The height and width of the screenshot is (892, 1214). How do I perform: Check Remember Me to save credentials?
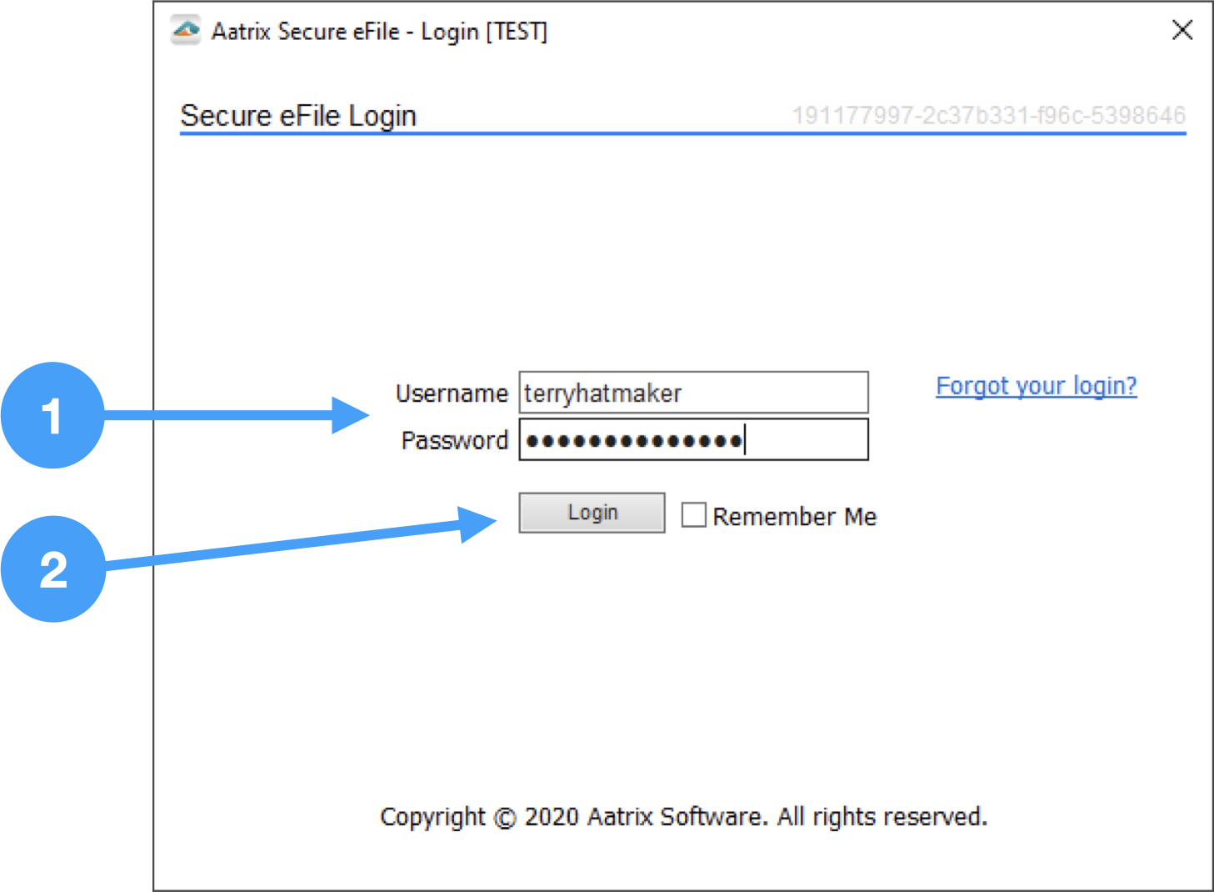(x=693, y=515)
